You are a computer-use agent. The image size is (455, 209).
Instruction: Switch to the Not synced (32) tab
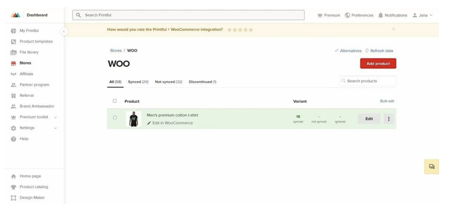pos(168,82)
